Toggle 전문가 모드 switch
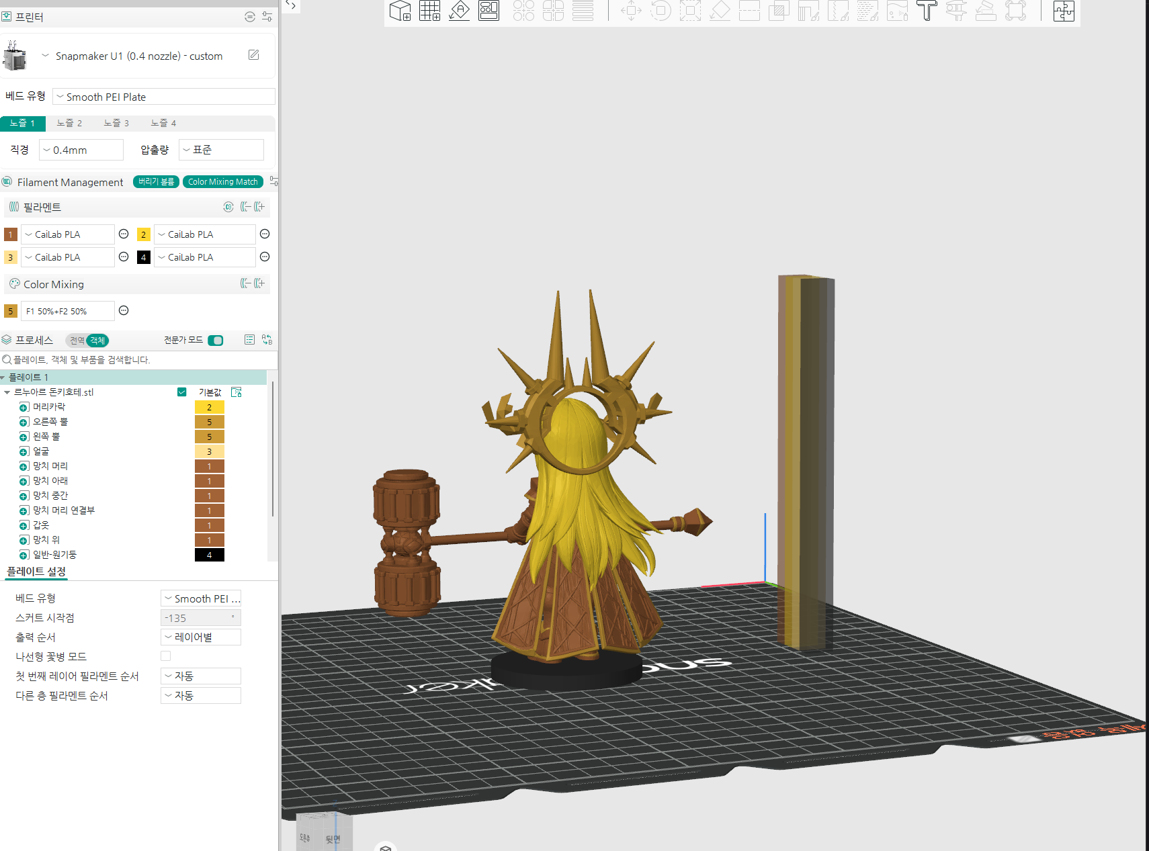 pyautogui.click(x=216, y=341)
